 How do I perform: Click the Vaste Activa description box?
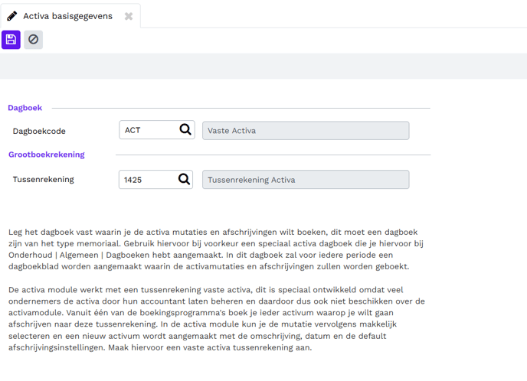pyautogui.click(x=305, y=131)
